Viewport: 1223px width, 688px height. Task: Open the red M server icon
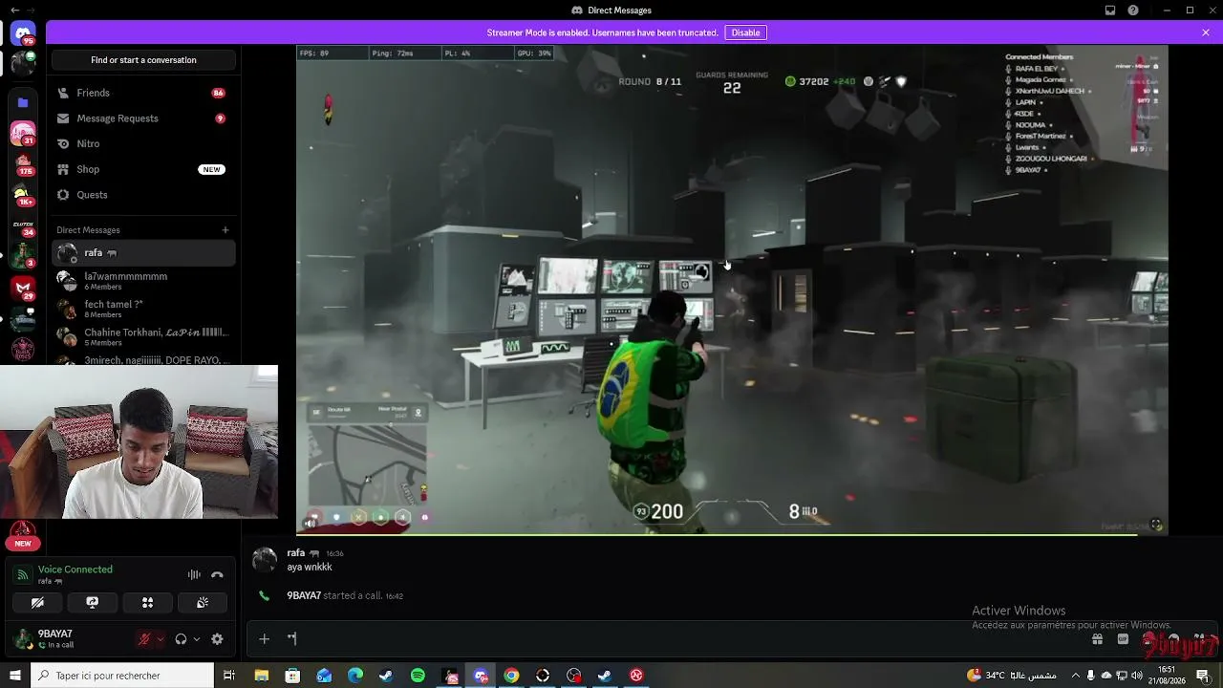(23, 288)
